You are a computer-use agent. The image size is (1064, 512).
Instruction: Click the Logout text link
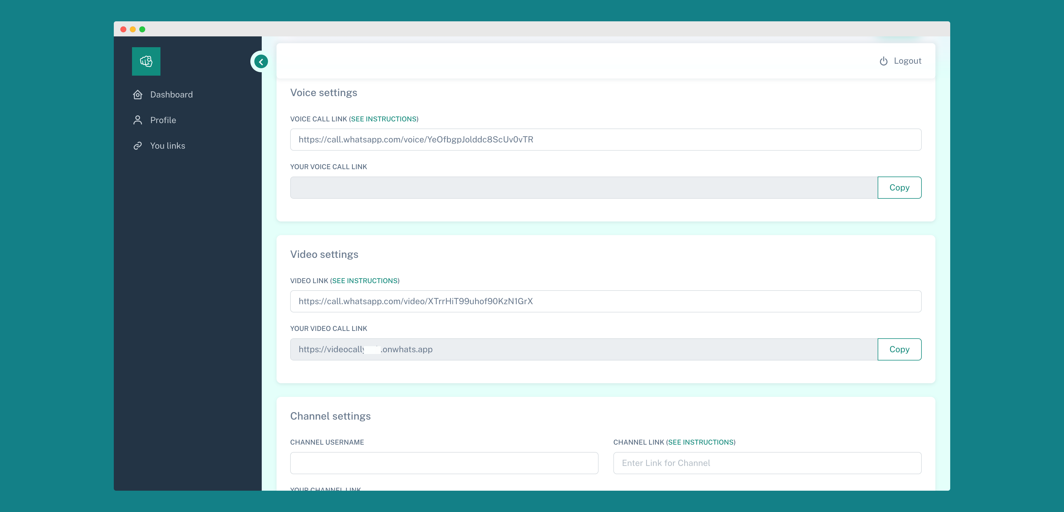click(908, 61)
